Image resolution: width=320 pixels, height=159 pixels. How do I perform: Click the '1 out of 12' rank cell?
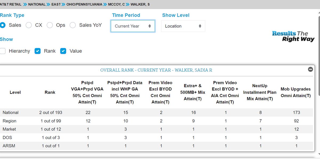[x=51, y=129]
